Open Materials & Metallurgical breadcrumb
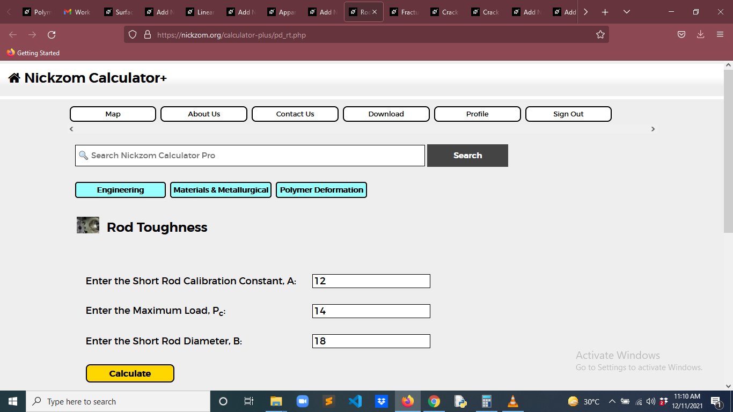 click(221, 190)
